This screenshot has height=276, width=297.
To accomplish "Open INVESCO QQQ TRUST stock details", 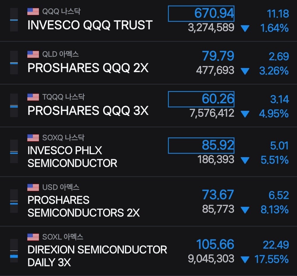I will [x=148, y=20].
